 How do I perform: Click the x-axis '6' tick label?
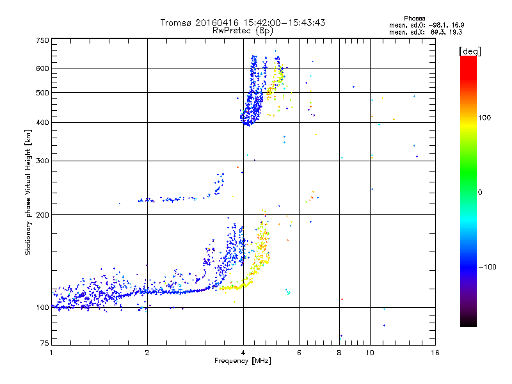coord(299,353)
